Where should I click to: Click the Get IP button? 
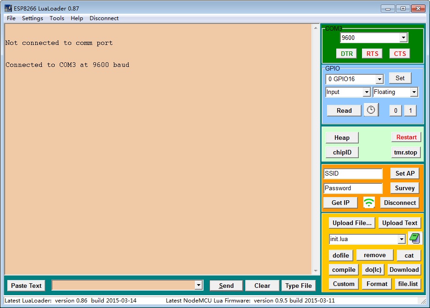point(340,203)
